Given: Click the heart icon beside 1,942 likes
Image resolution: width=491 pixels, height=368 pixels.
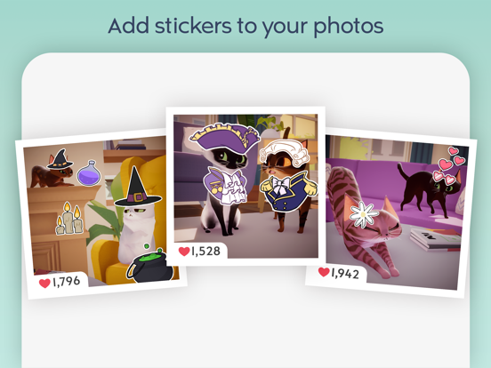Looking at the screenshot, I should 324,272.
